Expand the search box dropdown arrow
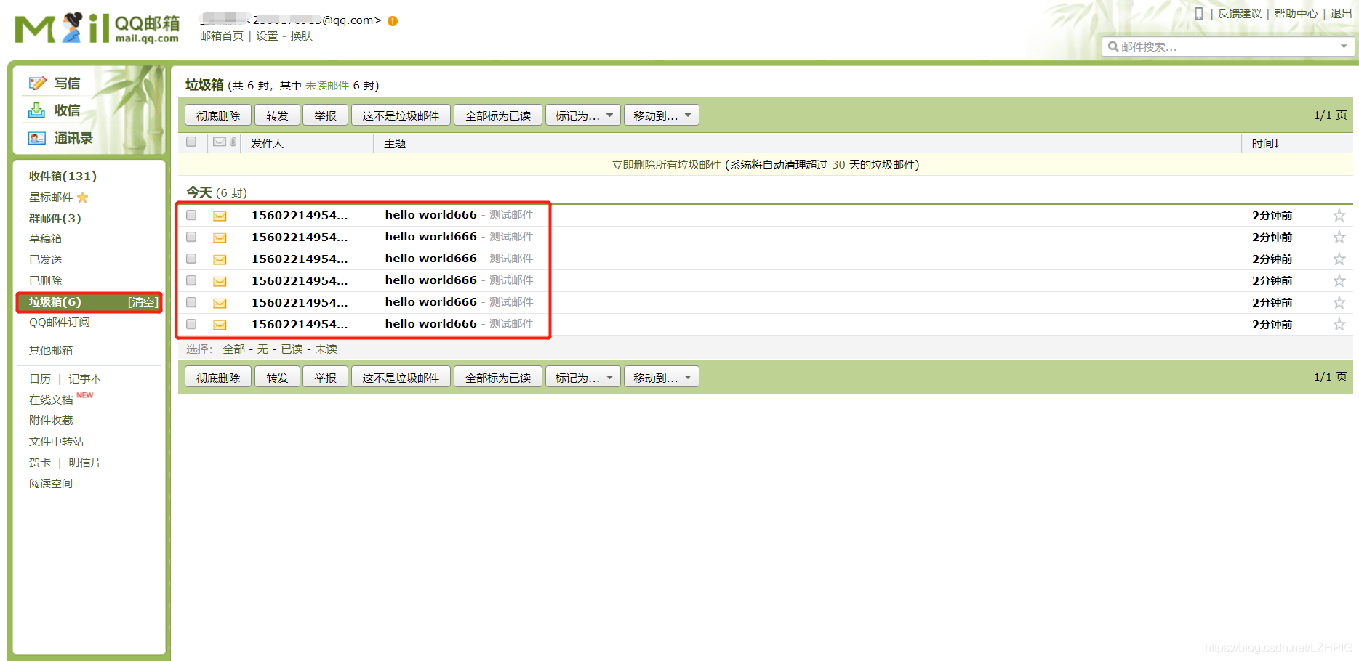The image size is (1359, 661). pyautogui.click(x=1344, y=46)
